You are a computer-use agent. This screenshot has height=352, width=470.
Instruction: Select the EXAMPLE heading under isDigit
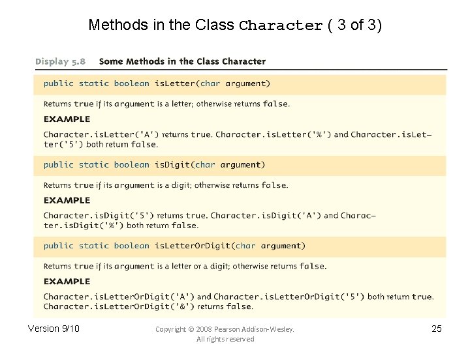point(67,201)
